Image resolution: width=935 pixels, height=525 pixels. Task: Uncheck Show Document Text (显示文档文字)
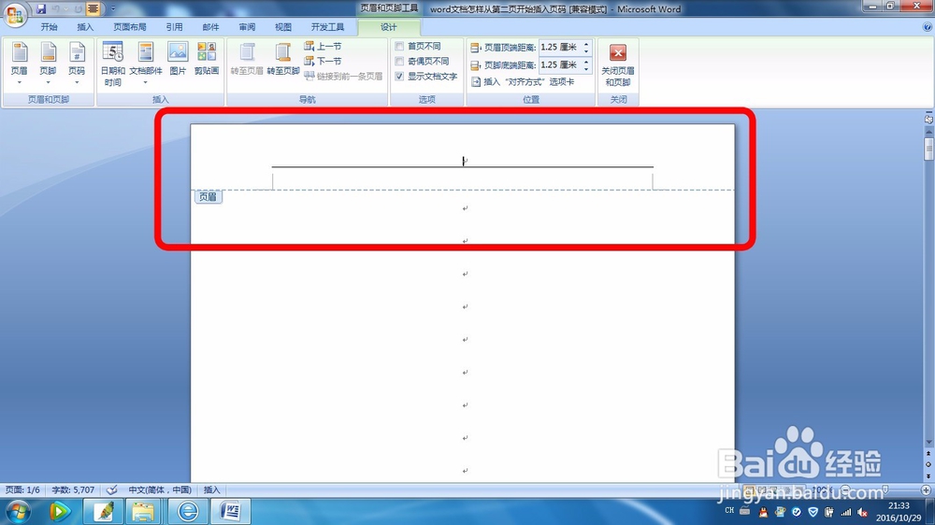tap(399, 77)
